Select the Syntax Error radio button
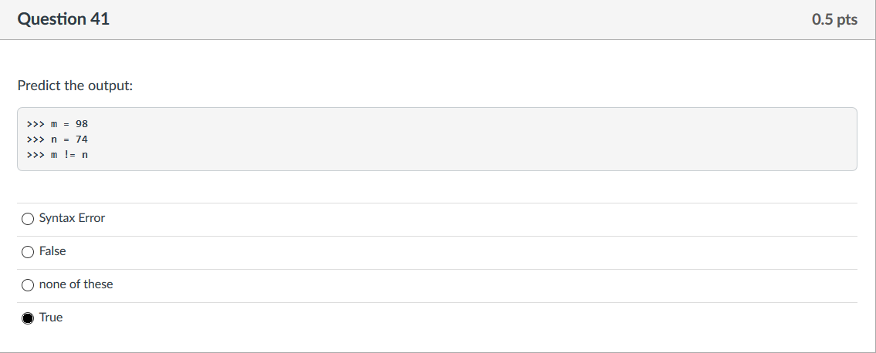Viewport: 876px width, 353px height. [27, 219]
